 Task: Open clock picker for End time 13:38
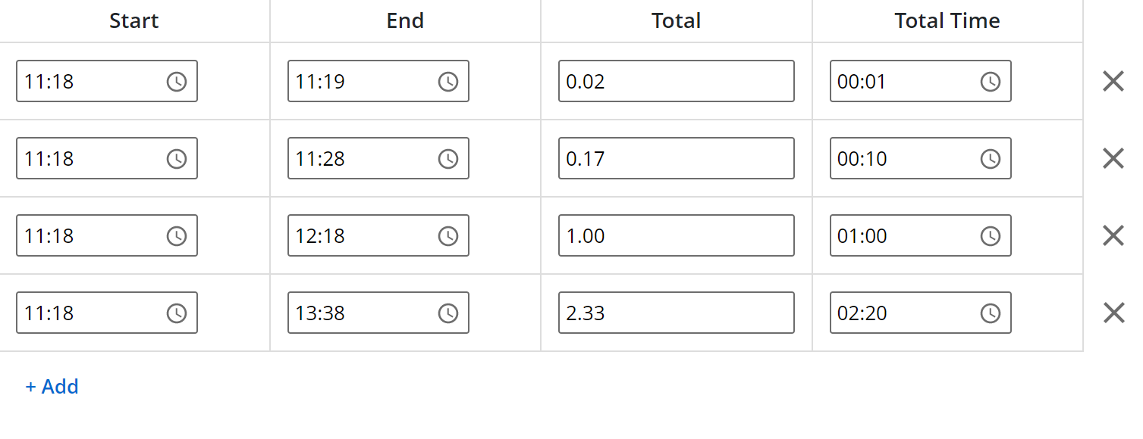[x=448, y=313]
